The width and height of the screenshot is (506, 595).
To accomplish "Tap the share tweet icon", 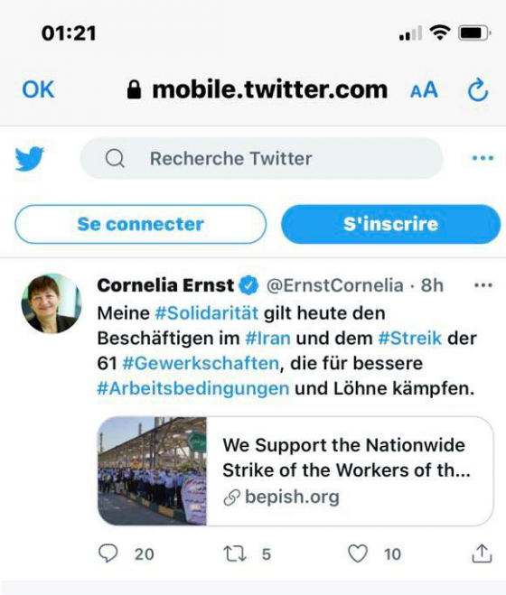I will (x=482, y=553).
